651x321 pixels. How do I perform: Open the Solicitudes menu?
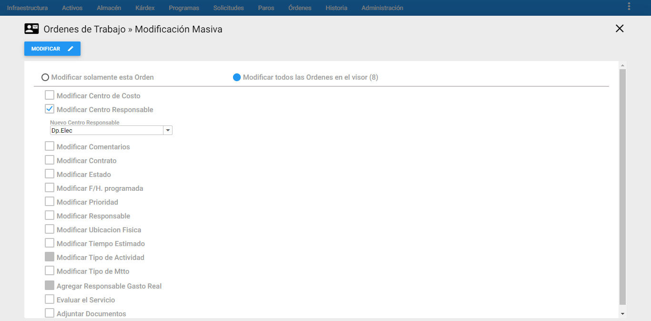tap(228, 8)
